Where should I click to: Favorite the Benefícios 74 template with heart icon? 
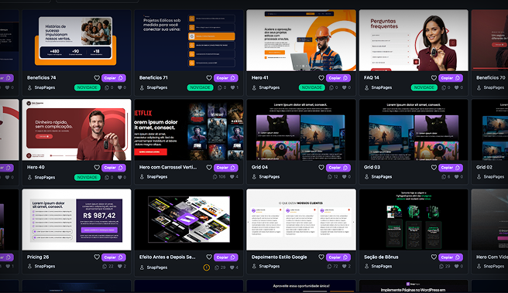click(97, 78)
